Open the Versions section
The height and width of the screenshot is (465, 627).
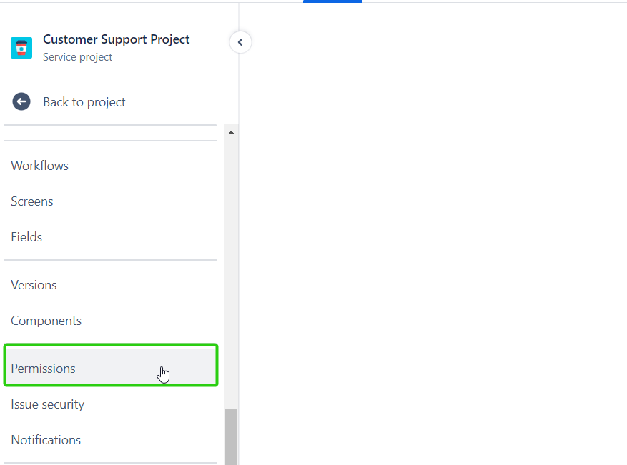(x=34, y=285)
